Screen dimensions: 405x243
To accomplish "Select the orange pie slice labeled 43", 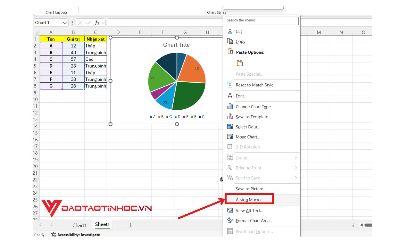I will click(x=193, y=70).
